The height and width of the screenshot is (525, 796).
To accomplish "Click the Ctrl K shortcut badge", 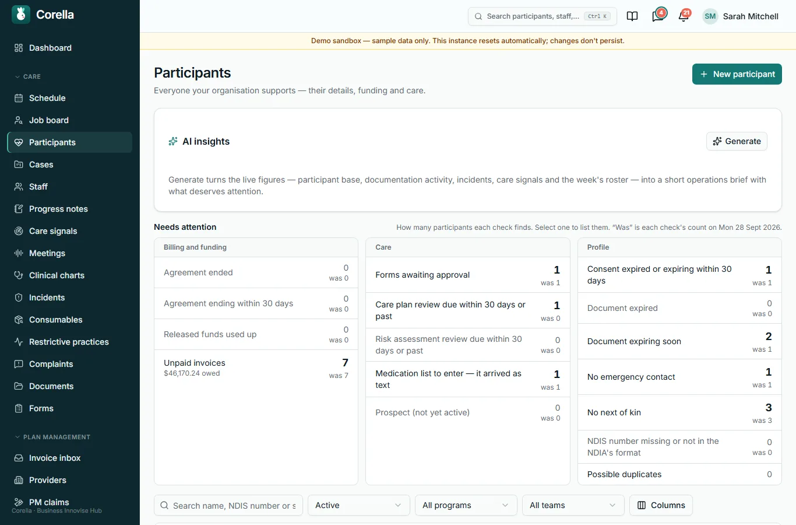I will [597, 16].
